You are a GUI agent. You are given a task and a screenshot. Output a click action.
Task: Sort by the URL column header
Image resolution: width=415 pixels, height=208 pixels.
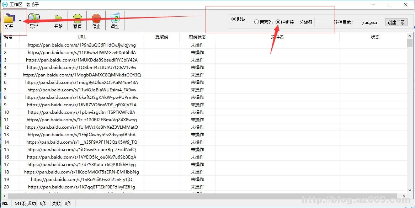coord(81,37)
